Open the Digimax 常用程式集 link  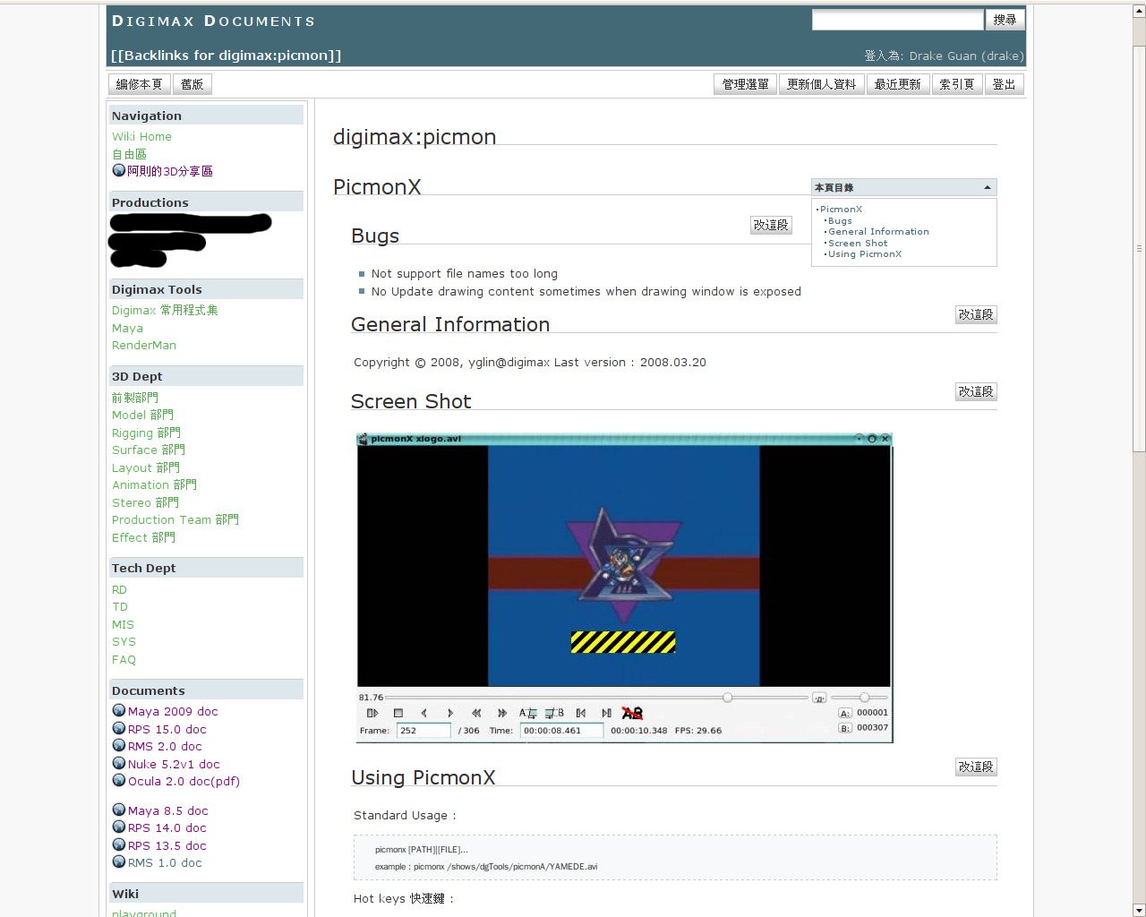pos(165,310)
